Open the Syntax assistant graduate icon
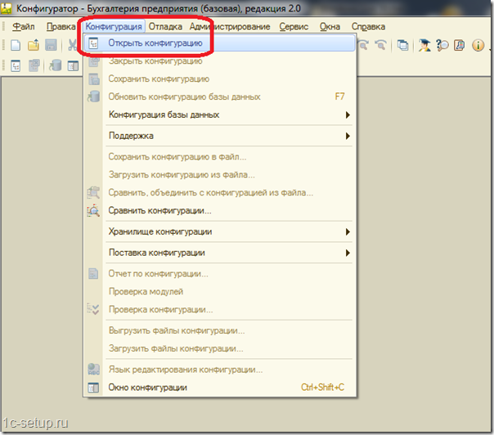Image resolution: width=494 pixels, height=435 pixels. tap(424, 45)
